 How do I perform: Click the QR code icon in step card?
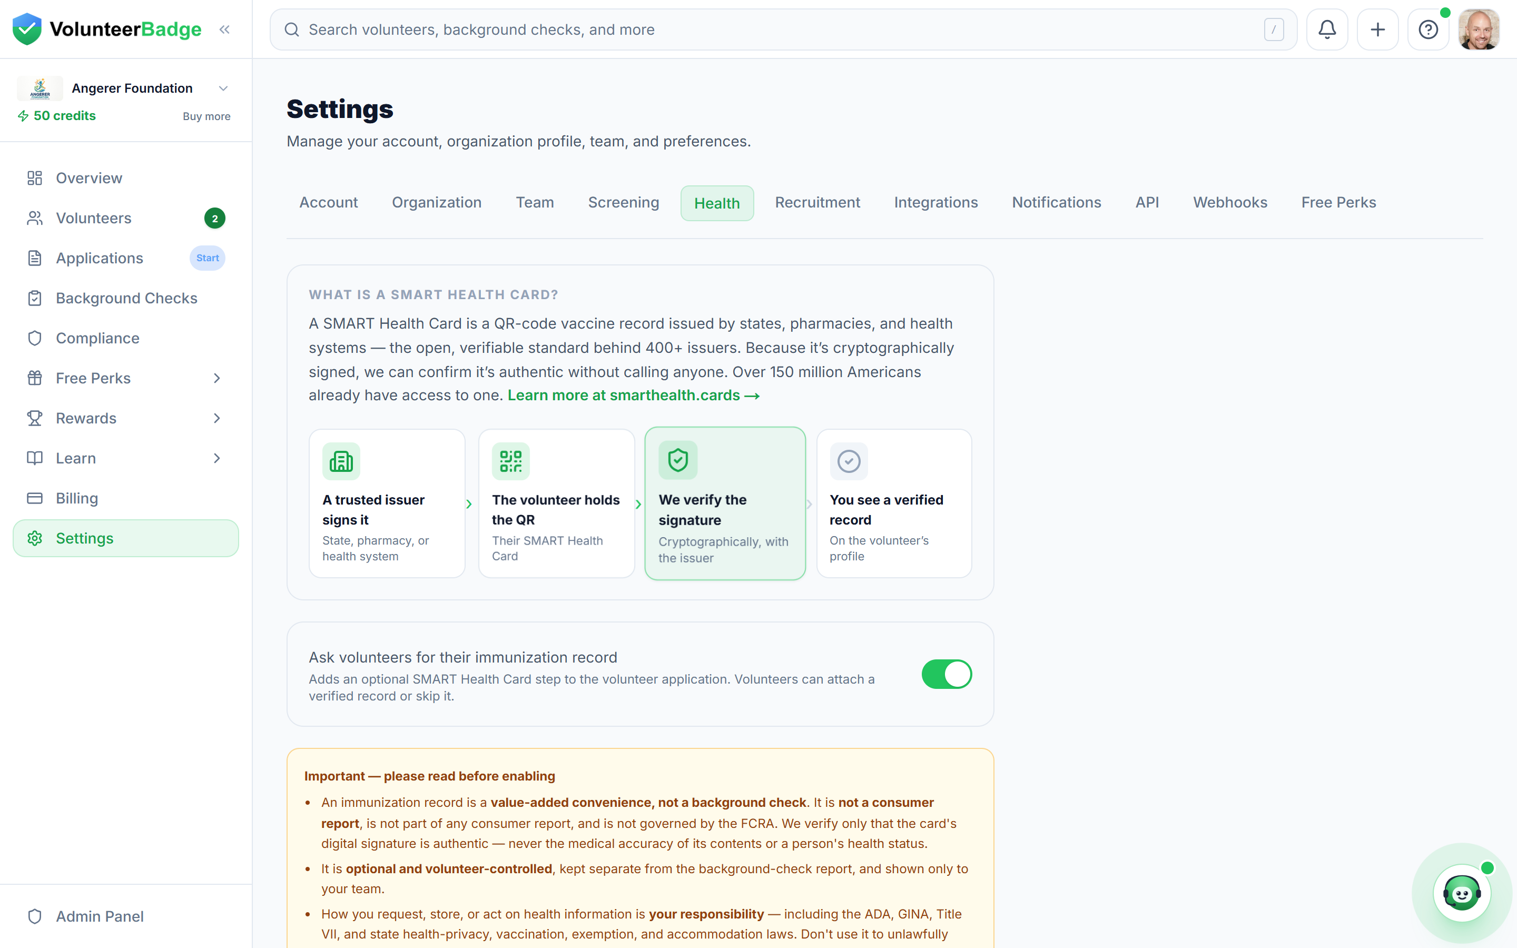point(511,461)
